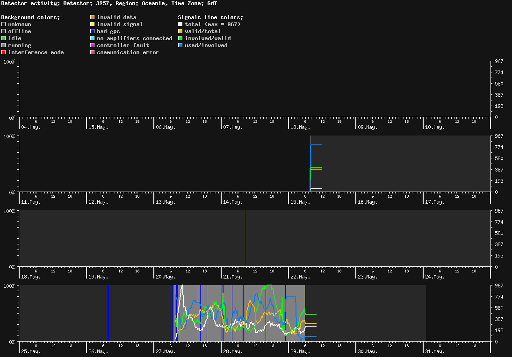Screen dimensions: 512x357
Task: Click the '25.May.' date label
Action: [31, 351]
